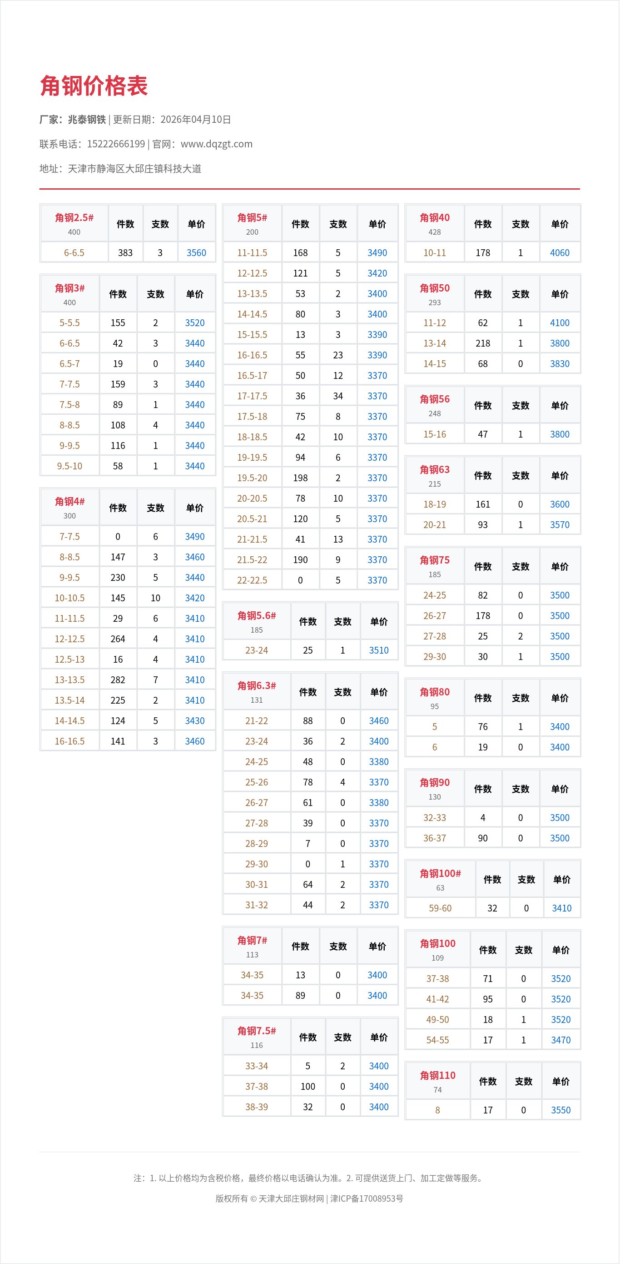Viewport: 620px width, 1264px height.
Task: Click price 3800 in 角钢56 15-16 row
Action: tap(560, 434)
